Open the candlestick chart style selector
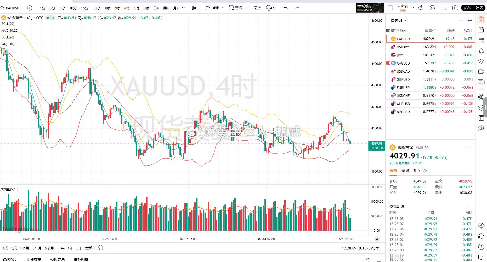 pos(194,8)
